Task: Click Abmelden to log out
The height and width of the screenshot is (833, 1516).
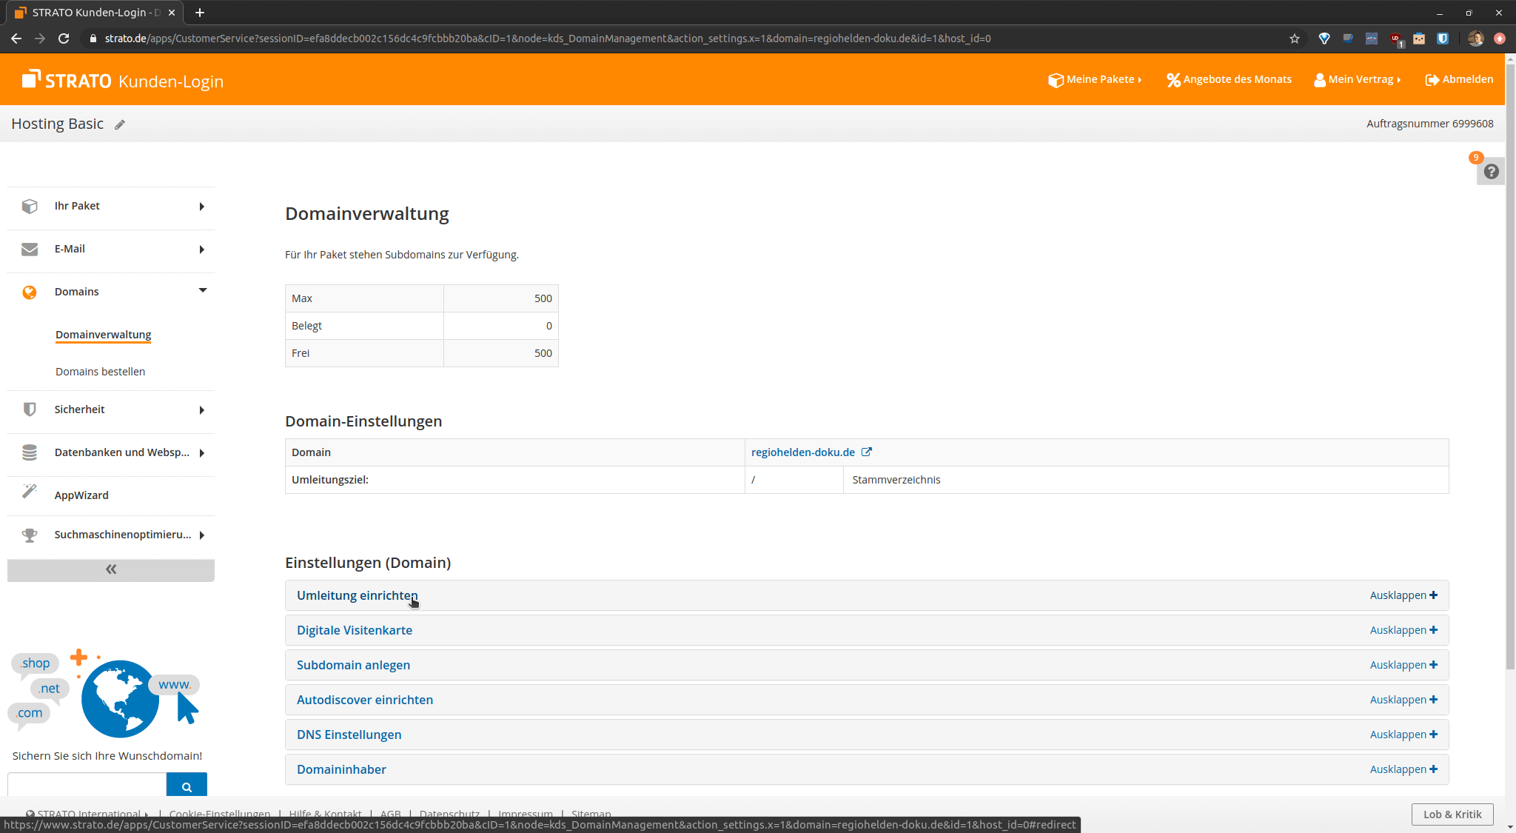Action: 1459,79
